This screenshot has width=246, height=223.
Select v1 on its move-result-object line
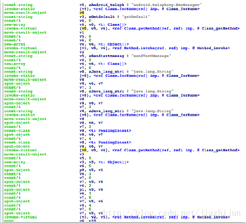coord(82,32)
